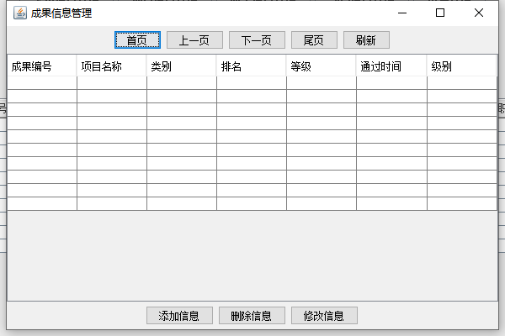Select the 项目名称 column header

point(111,66)
